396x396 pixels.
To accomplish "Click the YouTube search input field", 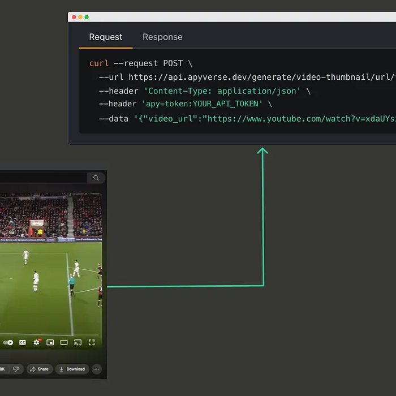I will click(43, 178).
